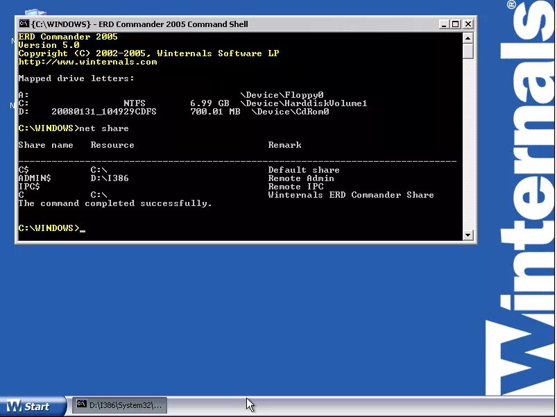Screen dimensions: 557x417
Task: Click the 'Default share' remark
Action: [304, 170]
